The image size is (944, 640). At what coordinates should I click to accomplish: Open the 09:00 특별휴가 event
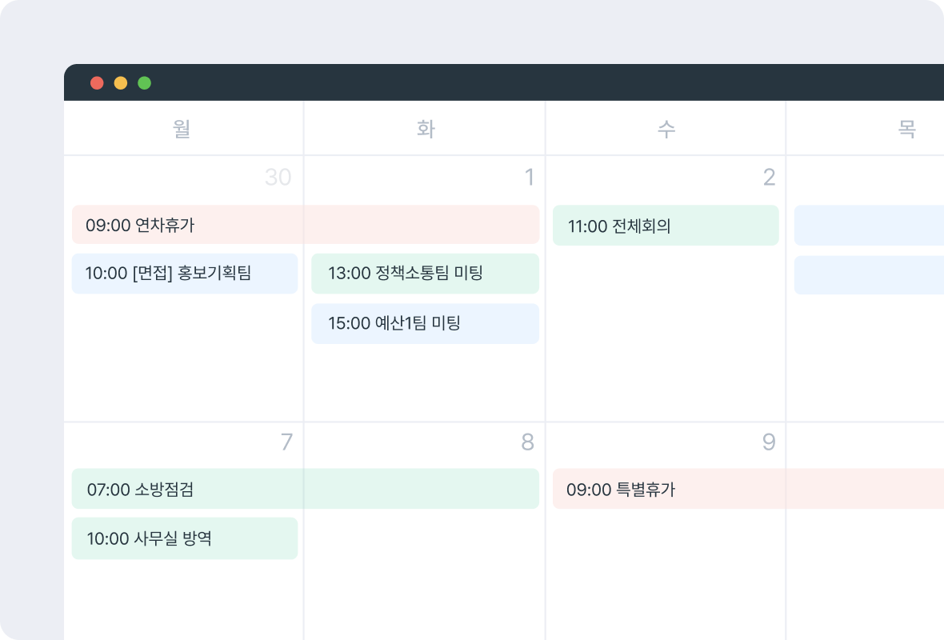click(748, 489)
